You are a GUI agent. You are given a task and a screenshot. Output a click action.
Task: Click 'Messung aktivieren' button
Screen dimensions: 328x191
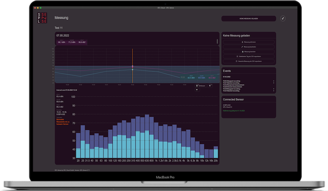pyautogui.click(x=248, y=42)
